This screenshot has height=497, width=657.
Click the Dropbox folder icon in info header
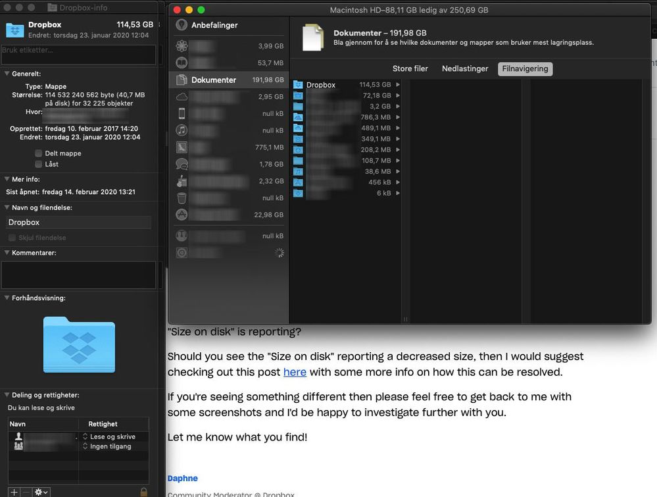click(x=14, y=30)
